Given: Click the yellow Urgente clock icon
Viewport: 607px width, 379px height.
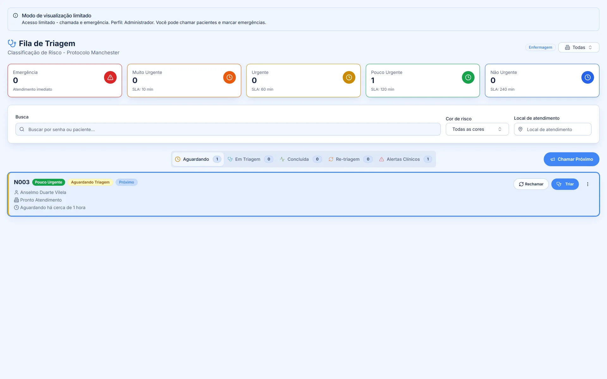Looking at the screenshot, I should pyautogui.click(x=349, y=77).
